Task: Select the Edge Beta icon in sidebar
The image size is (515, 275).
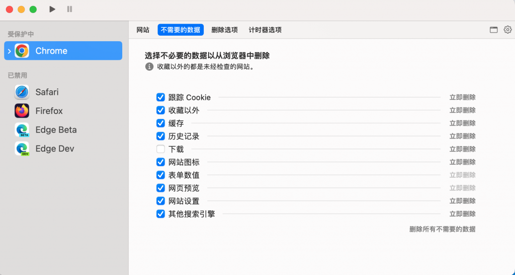Action: click(22, 130)
